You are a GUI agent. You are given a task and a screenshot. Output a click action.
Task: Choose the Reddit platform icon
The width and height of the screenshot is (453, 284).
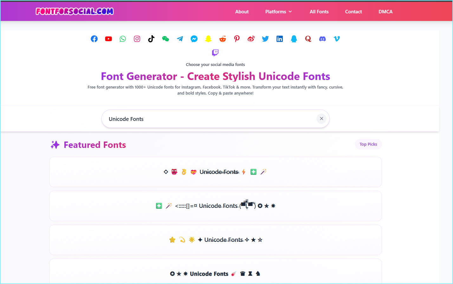point(223,39)
